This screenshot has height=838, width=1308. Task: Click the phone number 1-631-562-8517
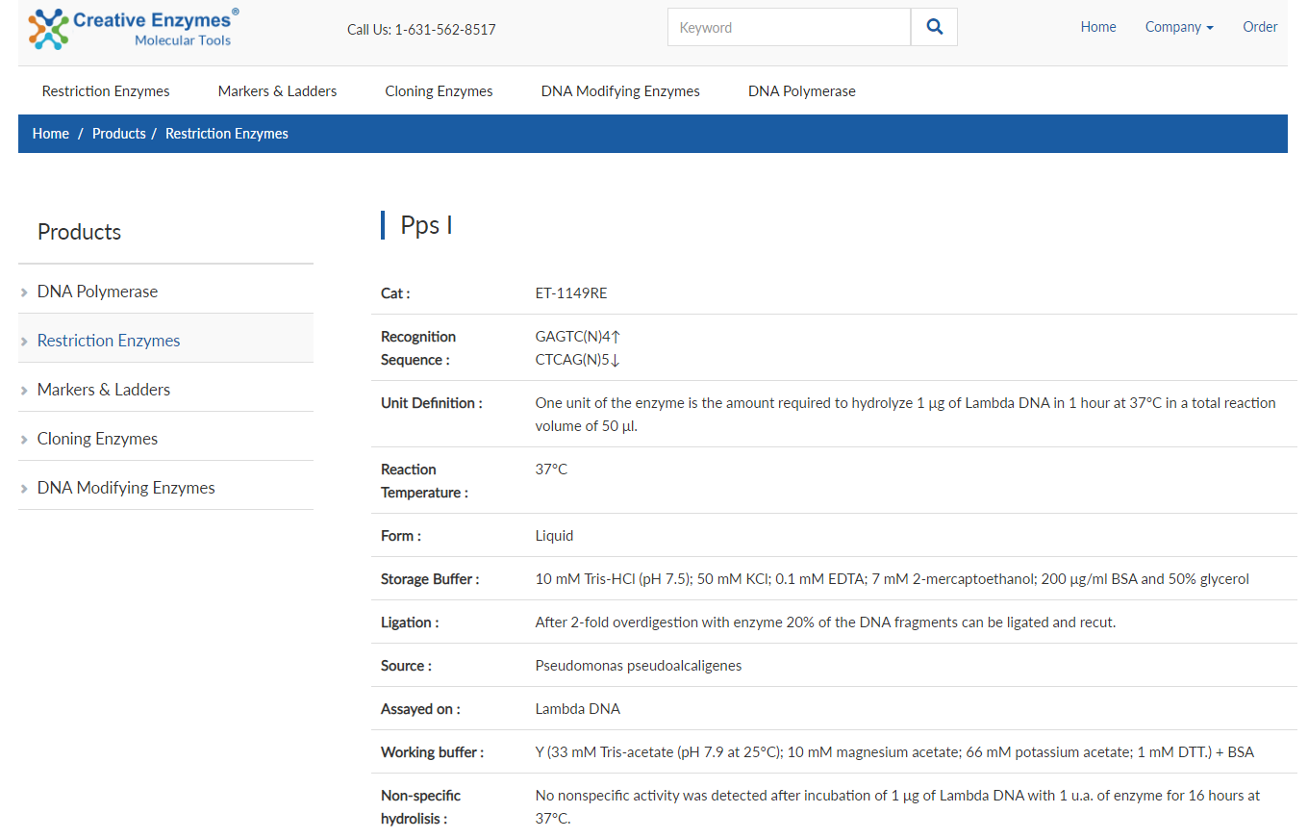445,30
